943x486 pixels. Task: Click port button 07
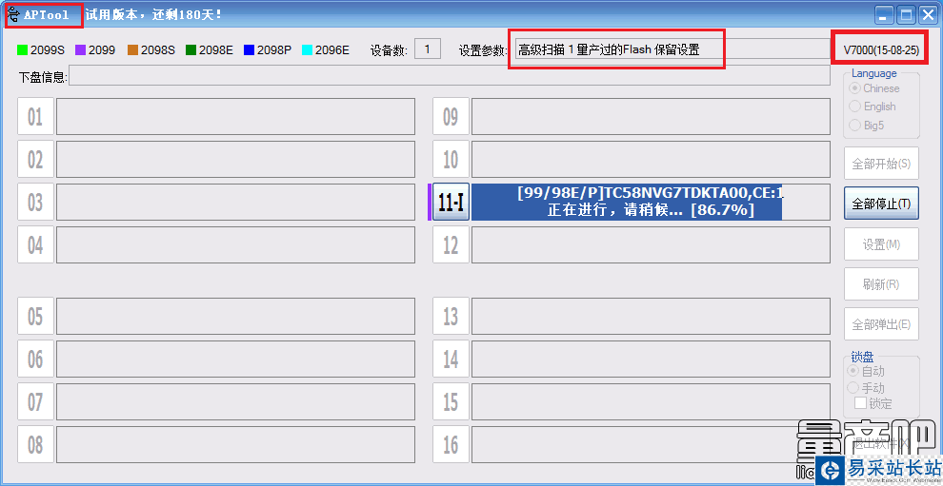pyautogui.click(x=35, y=401)
